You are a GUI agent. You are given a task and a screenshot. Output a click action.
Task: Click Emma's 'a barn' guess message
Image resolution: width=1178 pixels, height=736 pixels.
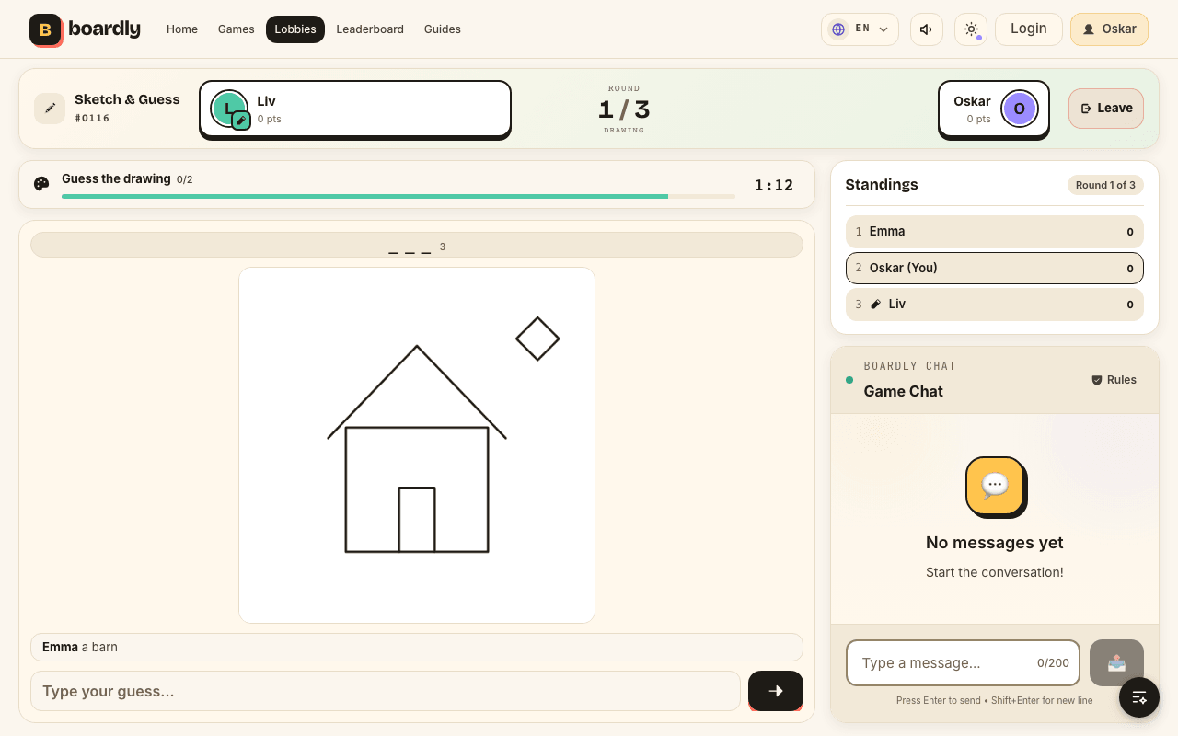coord(417,647)
